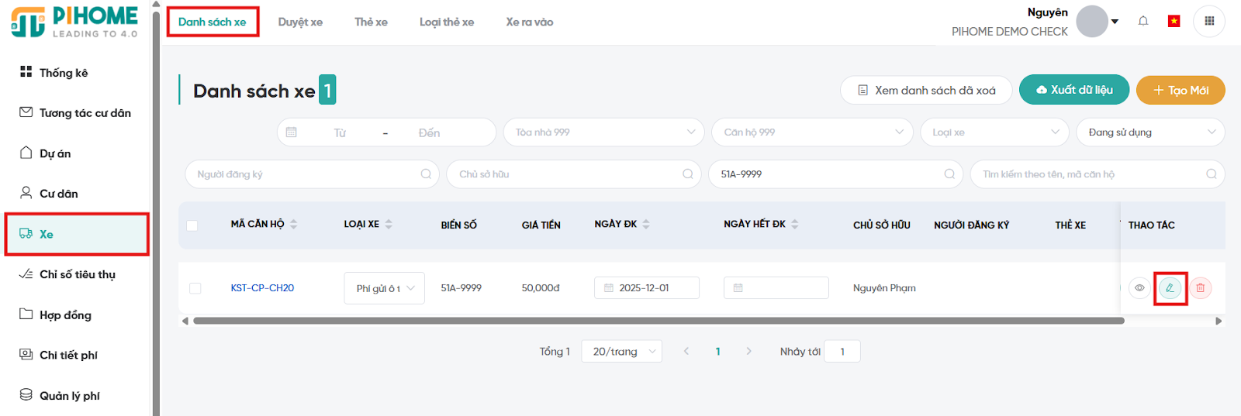Image resolution: width=1241 pixels, height=416 pixels.
Task: Open Cư dân in the sidebar
Action: tap(58, 194)
